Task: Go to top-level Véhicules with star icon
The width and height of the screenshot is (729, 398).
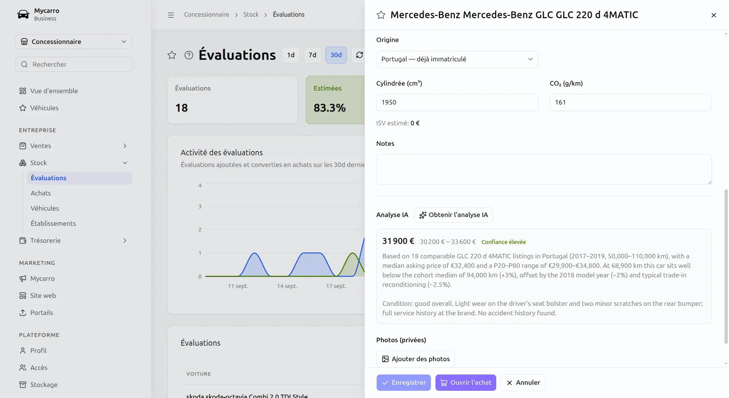Action: (74, 108)
